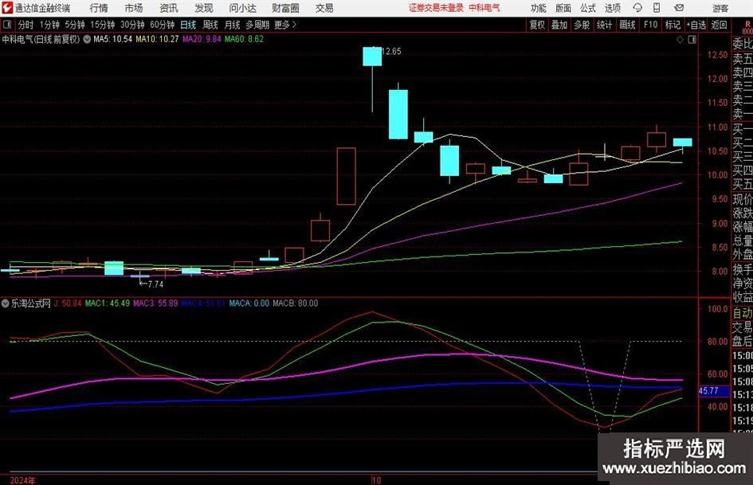753x485 pixels.
Task: Open the 财富圈 menu
Action: click(285, 8)
